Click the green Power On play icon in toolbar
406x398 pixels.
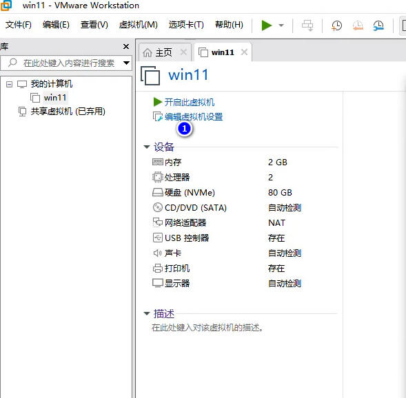click(x=267, y=25)
